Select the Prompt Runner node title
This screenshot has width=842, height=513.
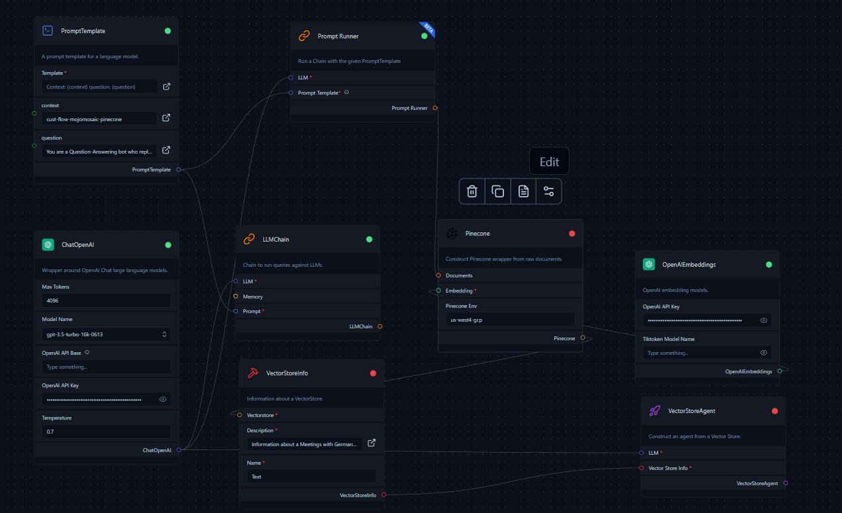338,36
